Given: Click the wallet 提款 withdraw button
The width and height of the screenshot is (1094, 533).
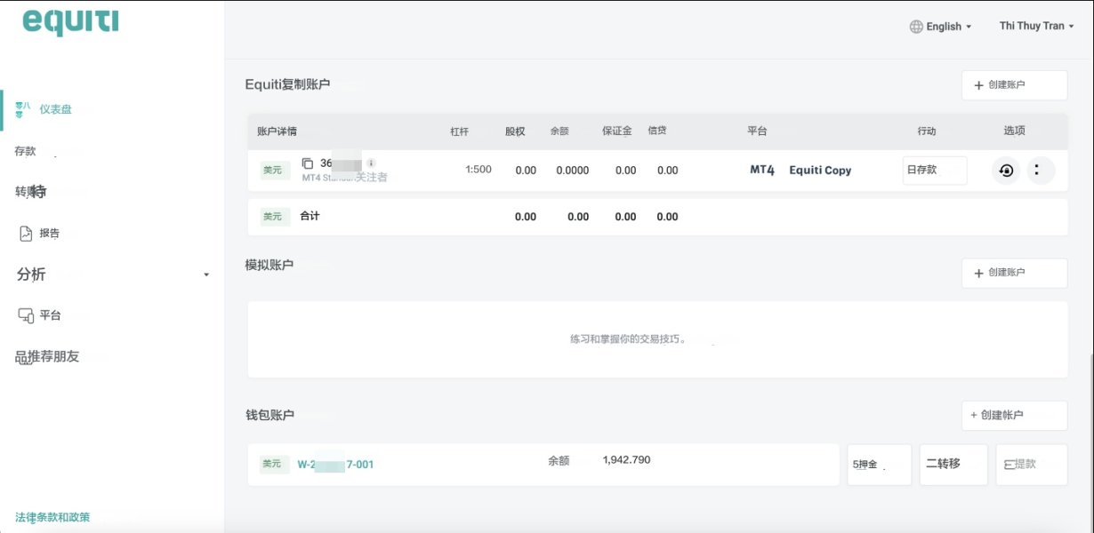Looking at the screenshot, I should [1032, 465].
